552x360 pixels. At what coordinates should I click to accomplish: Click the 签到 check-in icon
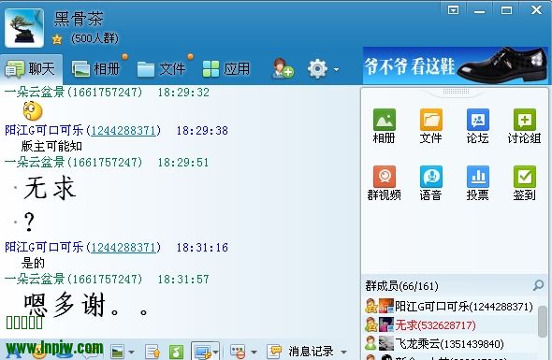click(x=525, y=177)
